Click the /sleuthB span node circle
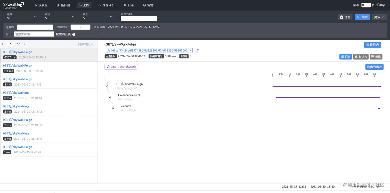Viewport: 390px width, 193px height. (x=113, y=108)
